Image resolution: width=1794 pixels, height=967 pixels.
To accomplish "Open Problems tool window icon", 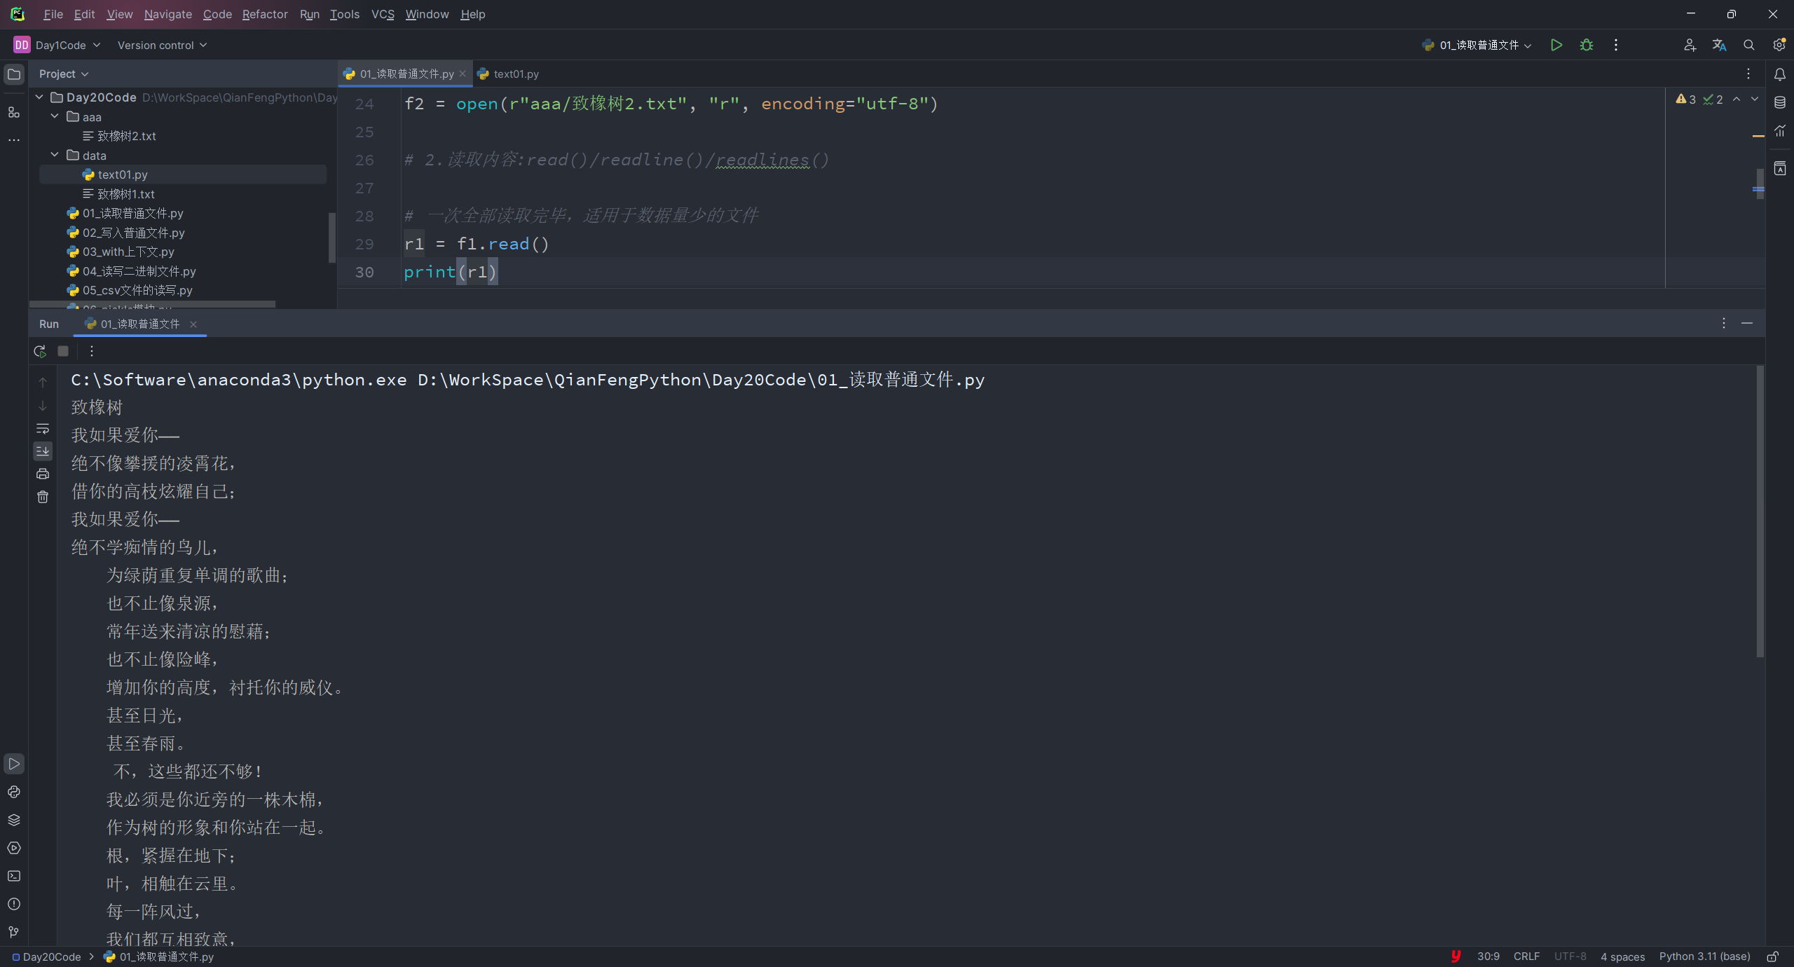I will [x=14, y=904].
